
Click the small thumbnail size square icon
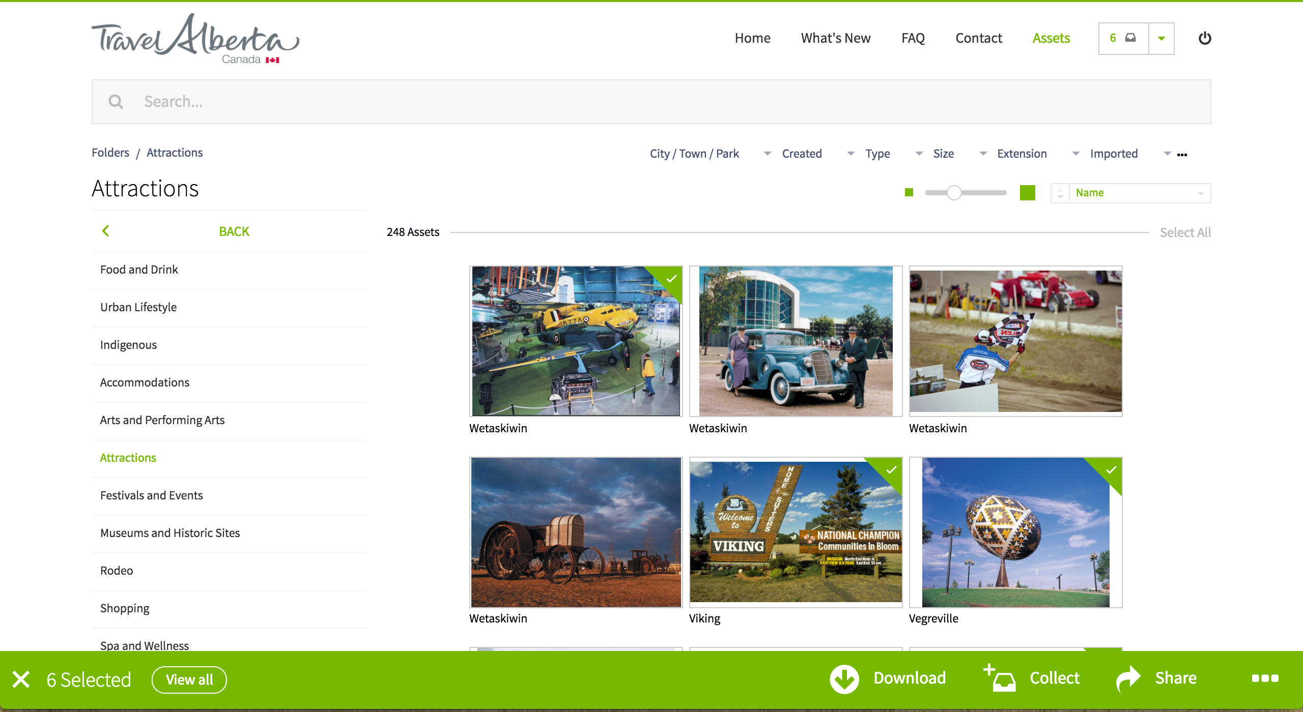point(909,192)
